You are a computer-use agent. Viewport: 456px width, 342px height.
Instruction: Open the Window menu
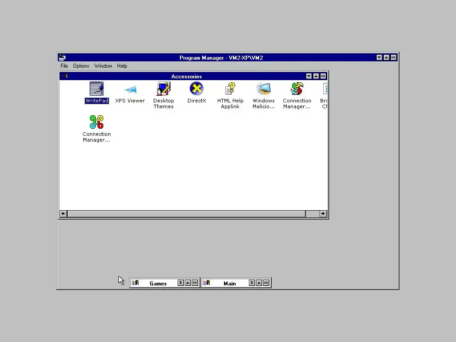click(103, 66)
